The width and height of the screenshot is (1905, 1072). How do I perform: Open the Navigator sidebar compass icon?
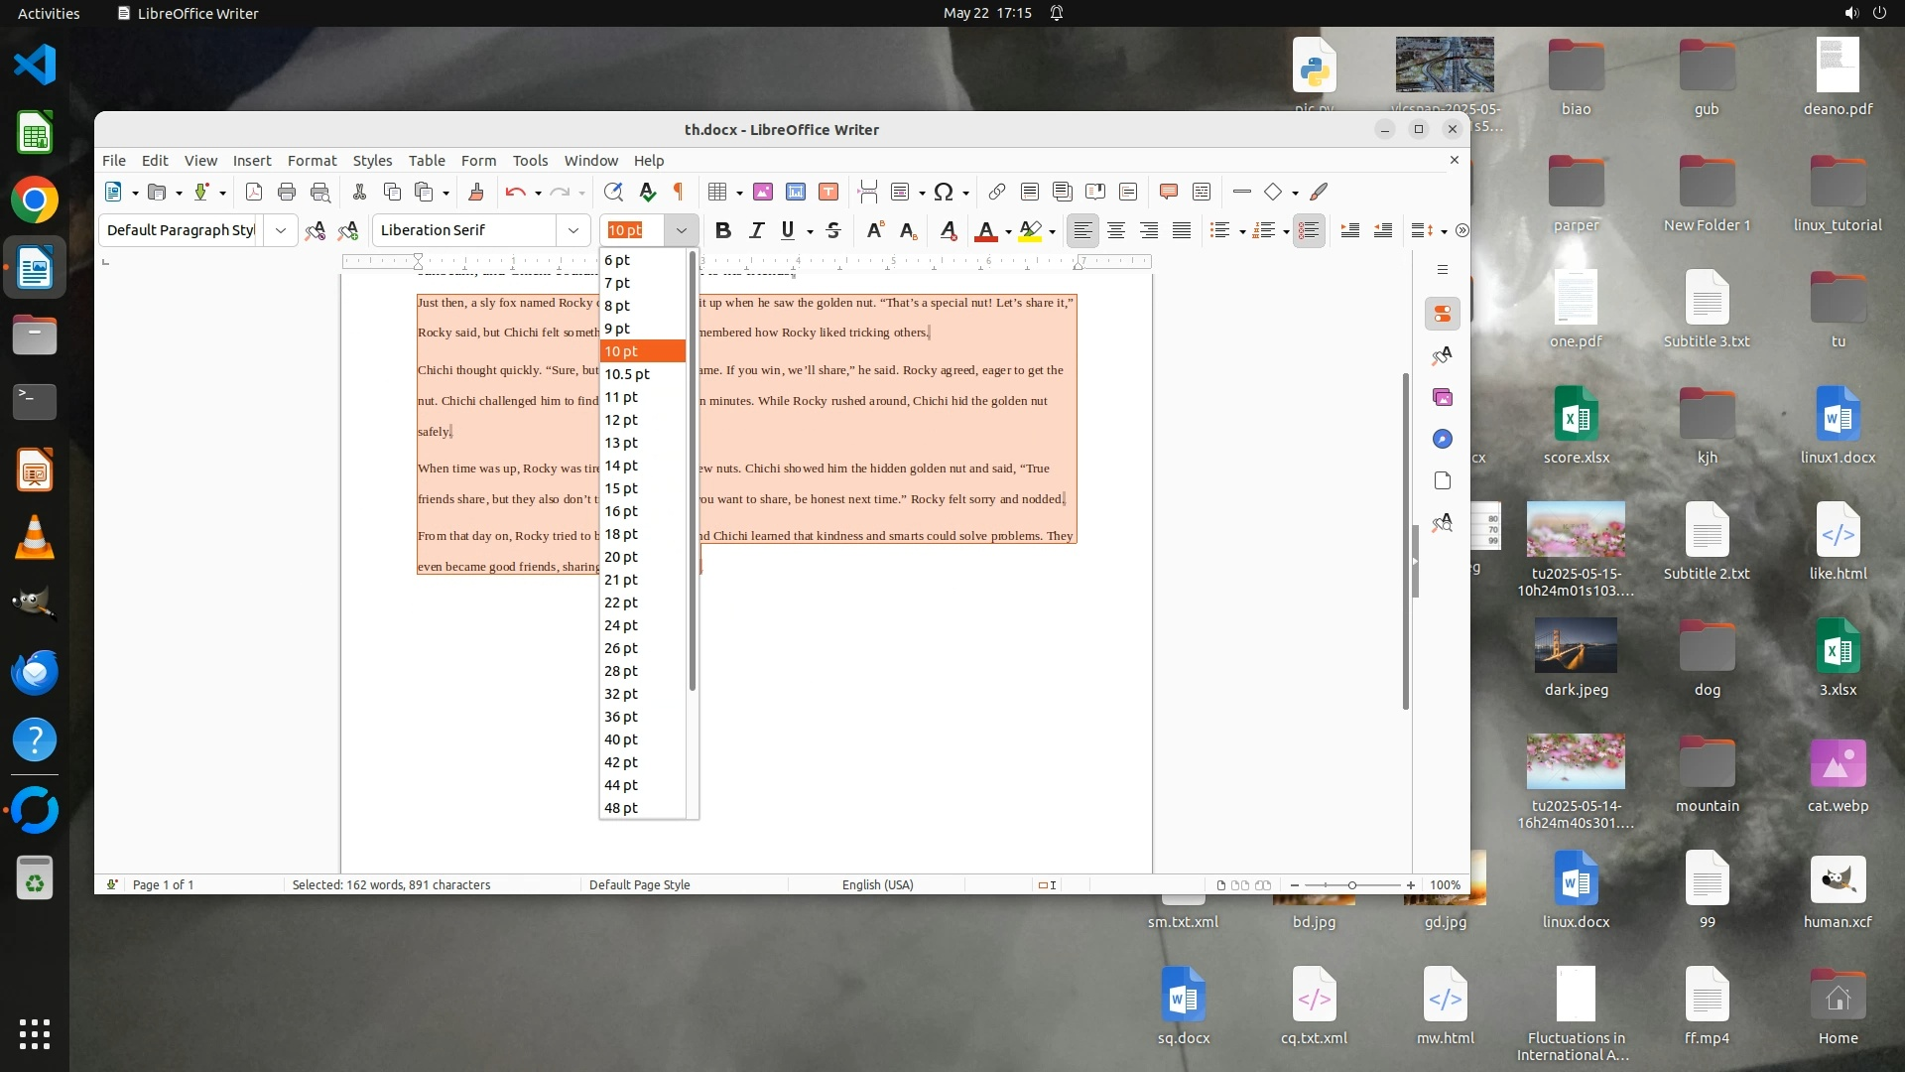click(1443, 439)
